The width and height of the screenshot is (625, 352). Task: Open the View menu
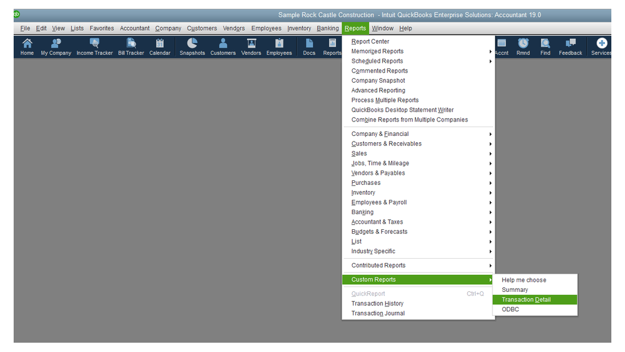[58, 28]
